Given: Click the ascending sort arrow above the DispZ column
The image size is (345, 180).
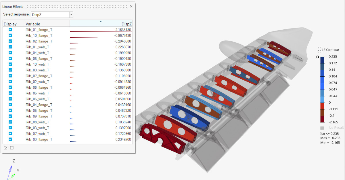Looking at the screenshot, I should 101,21.
